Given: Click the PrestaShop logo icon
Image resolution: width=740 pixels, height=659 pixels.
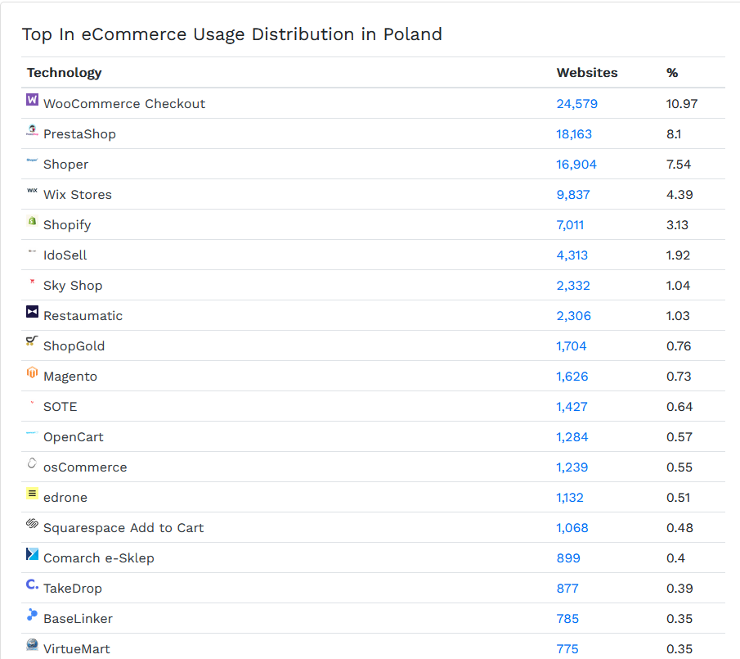Looking at the screenshot, I should coord(32,130).
